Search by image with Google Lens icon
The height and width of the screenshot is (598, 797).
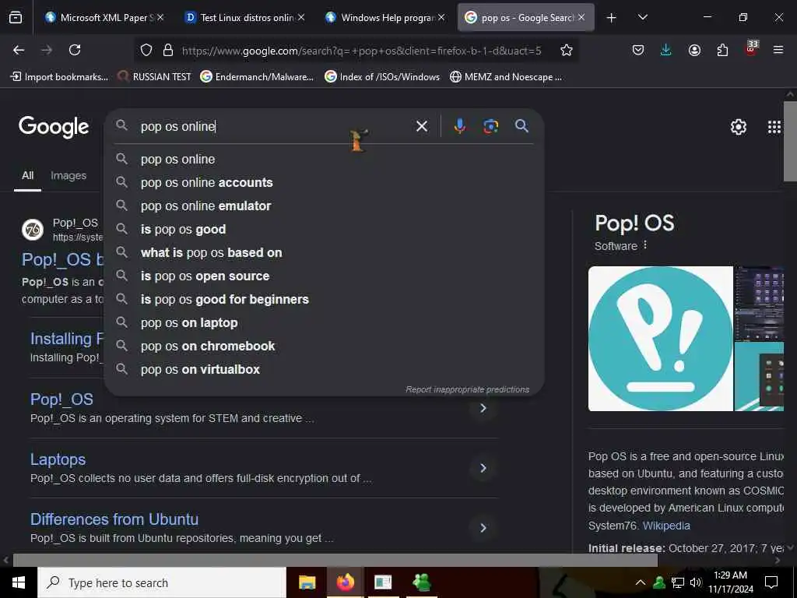click(x=490, y=126)
